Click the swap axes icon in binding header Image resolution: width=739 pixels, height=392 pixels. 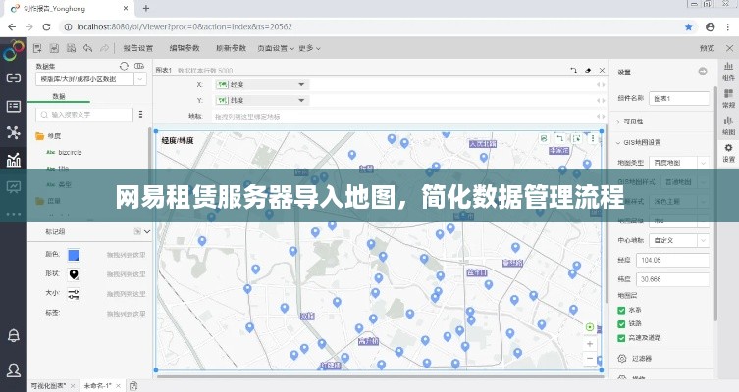pyautogui.click(x=573, y=71)
